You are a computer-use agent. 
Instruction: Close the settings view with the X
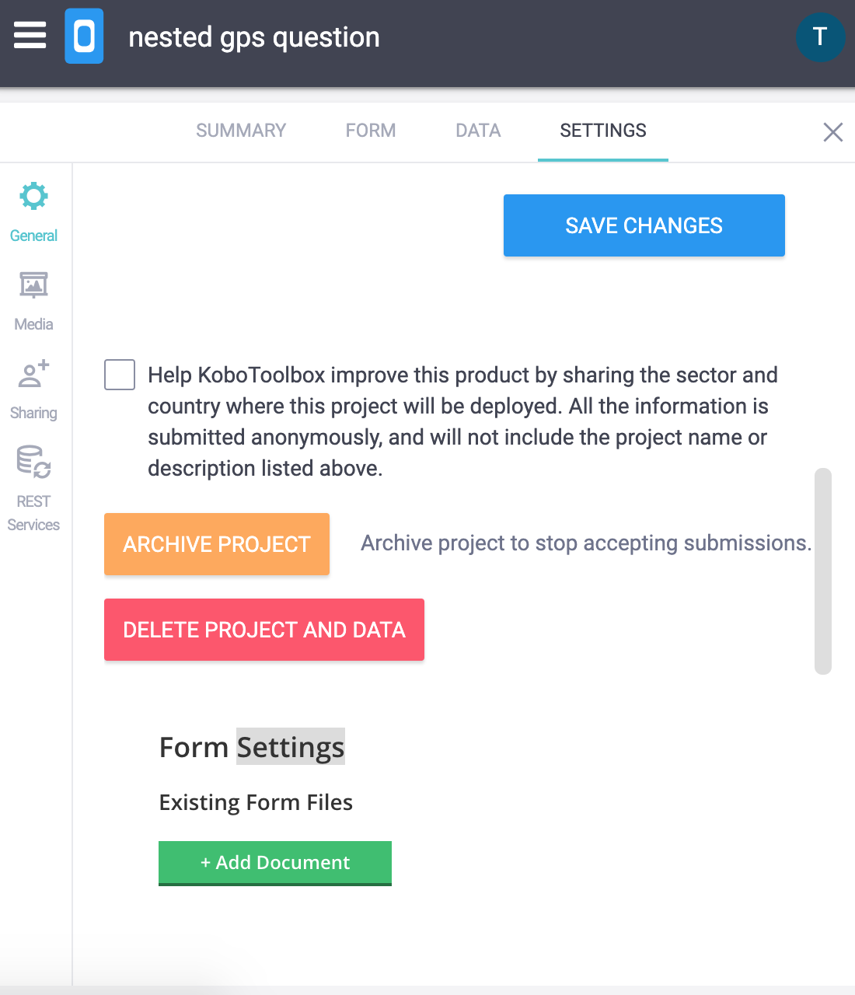832,132
